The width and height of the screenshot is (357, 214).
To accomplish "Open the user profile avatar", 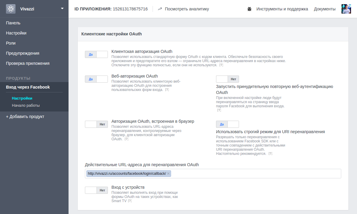I will point(346,9).
